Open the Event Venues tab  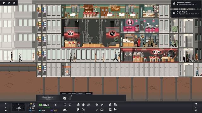click(72, 94)
